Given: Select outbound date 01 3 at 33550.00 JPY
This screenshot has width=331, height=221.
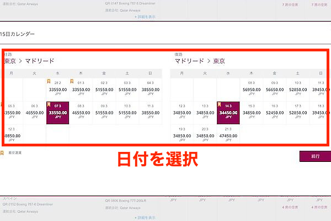Looking at the screenshot, I should (81, 90).
